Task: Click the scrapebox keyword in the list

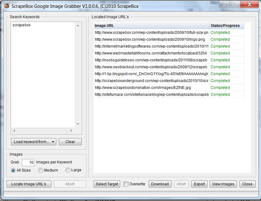Action: pos(22,25)
